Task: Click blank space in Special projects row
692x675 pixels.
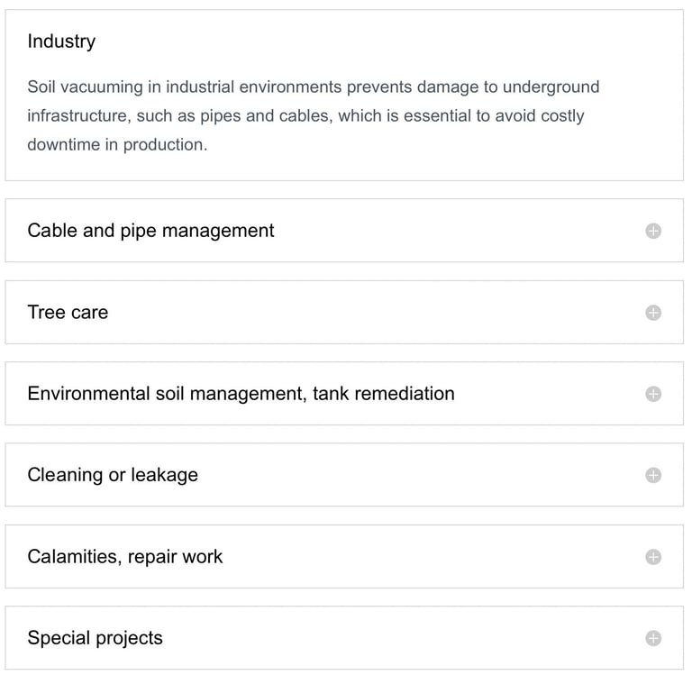Action: click(405, 638)
